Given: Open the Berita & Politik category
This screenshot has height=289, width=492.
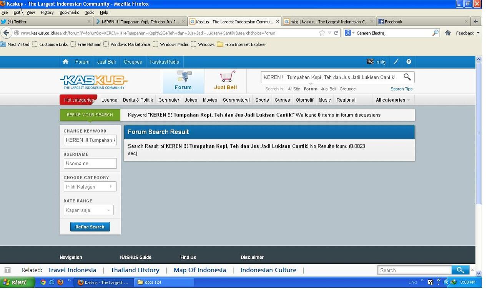Looking at the screenshot, I should [138, 100].
